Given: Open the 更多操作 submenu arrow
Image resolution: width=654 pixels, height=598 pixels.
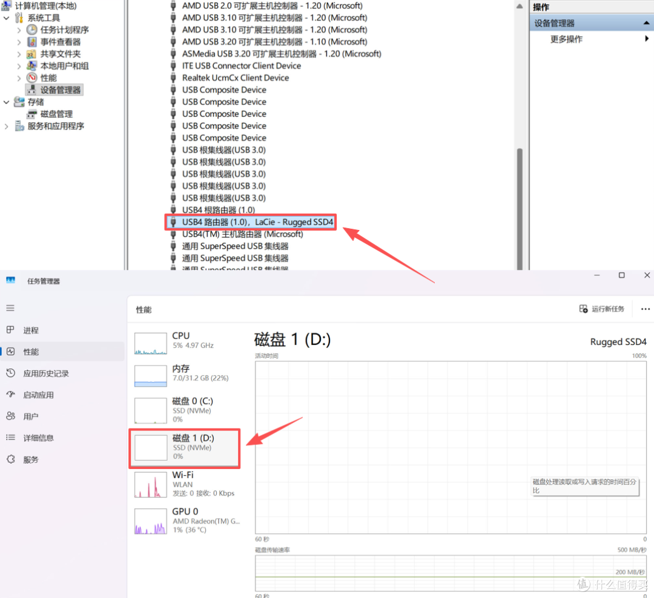Looking at the screenshot, I should 647,39.
